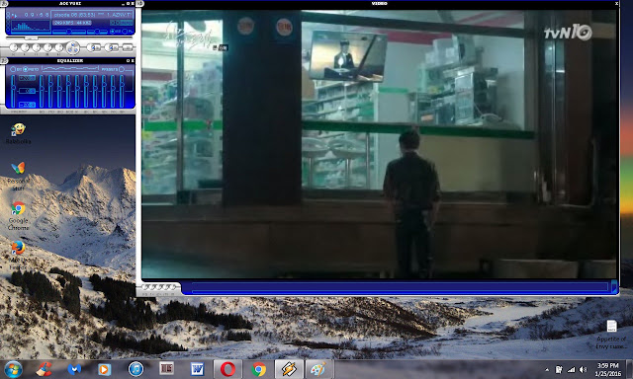
Task: Click the Winamp next track button
Action: pos(59,47)
